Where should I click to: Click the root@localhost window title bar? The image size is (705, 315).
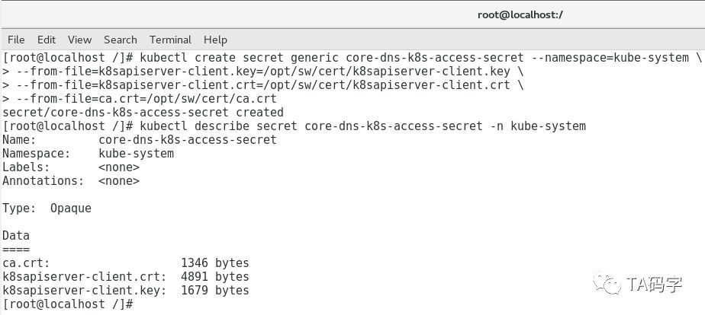pos(352,14)
